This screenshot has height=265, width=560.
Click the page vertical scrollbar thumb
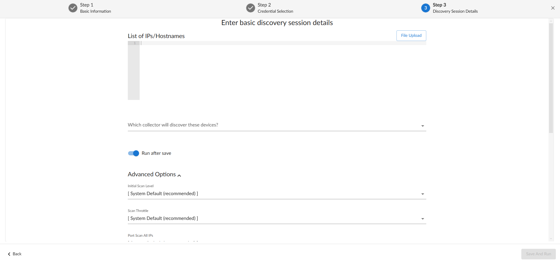coord(551,78)
